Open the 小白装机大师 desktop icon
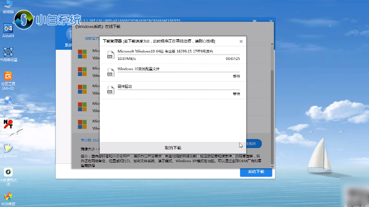The height and width of the screenshot is (207, 369). click(x=8, y=177)
